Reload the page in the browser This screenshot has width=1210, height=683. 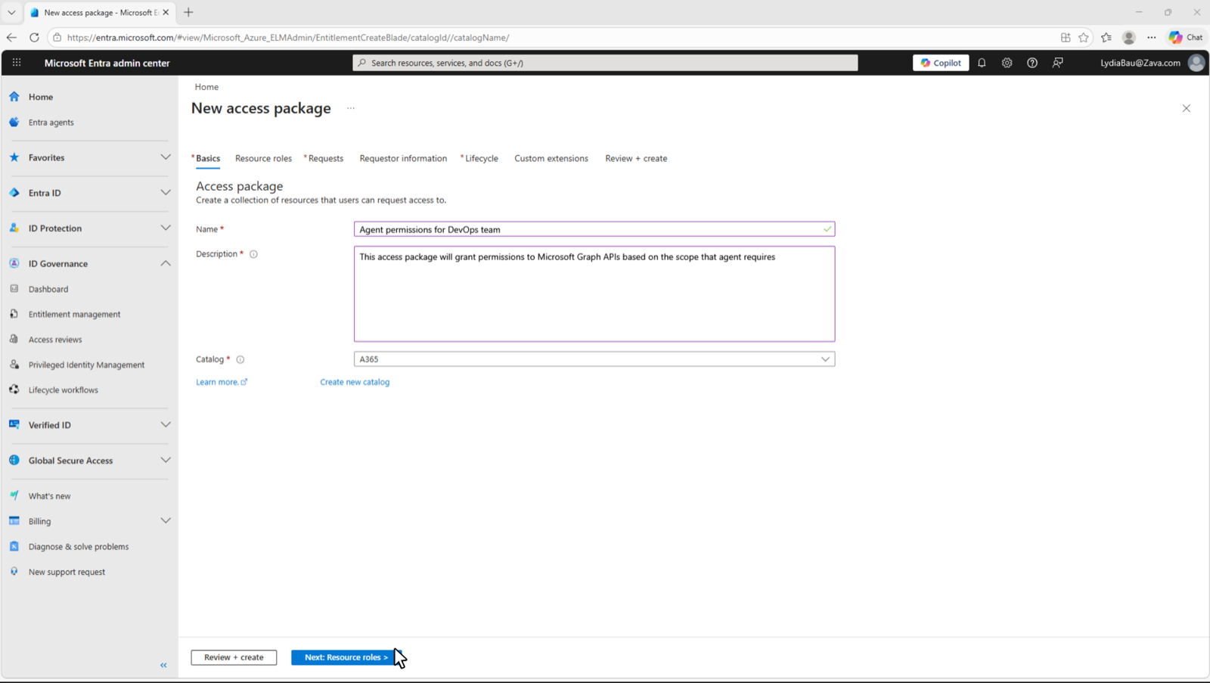(34, 37)
